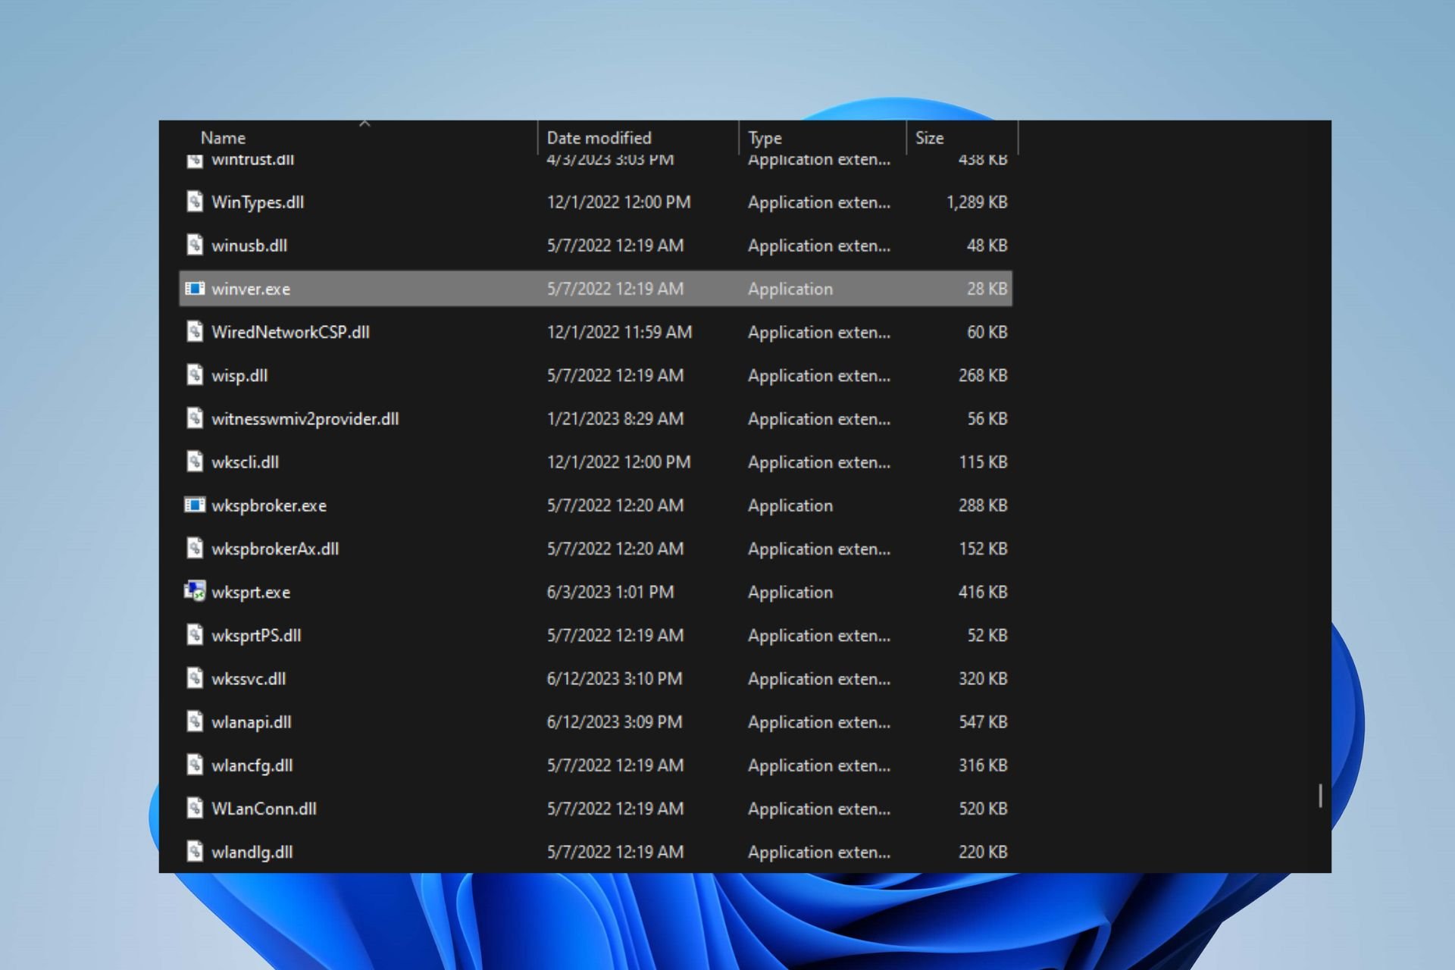Click the wlancfg.dll file icon
This screenshot has height=970, width=1455.
[x=195, y=765]
